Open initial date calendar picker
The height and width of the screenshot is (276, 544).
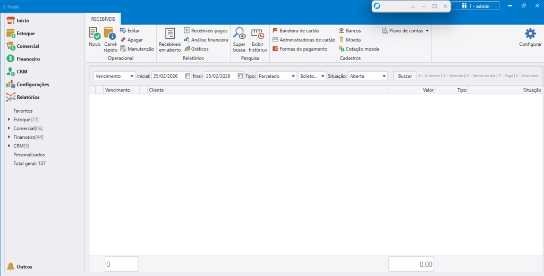pos(188,76)
